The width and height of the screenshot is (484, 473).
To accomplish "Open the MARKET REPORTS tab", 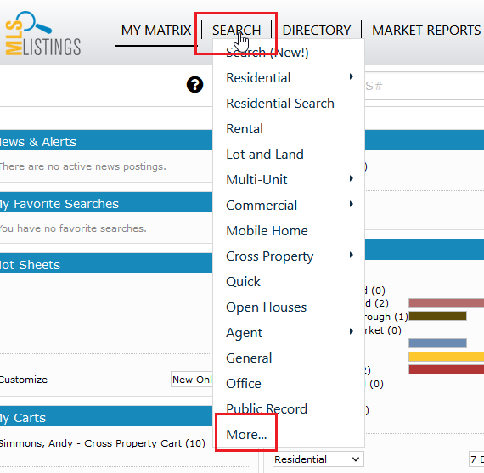I will [426, 31].
